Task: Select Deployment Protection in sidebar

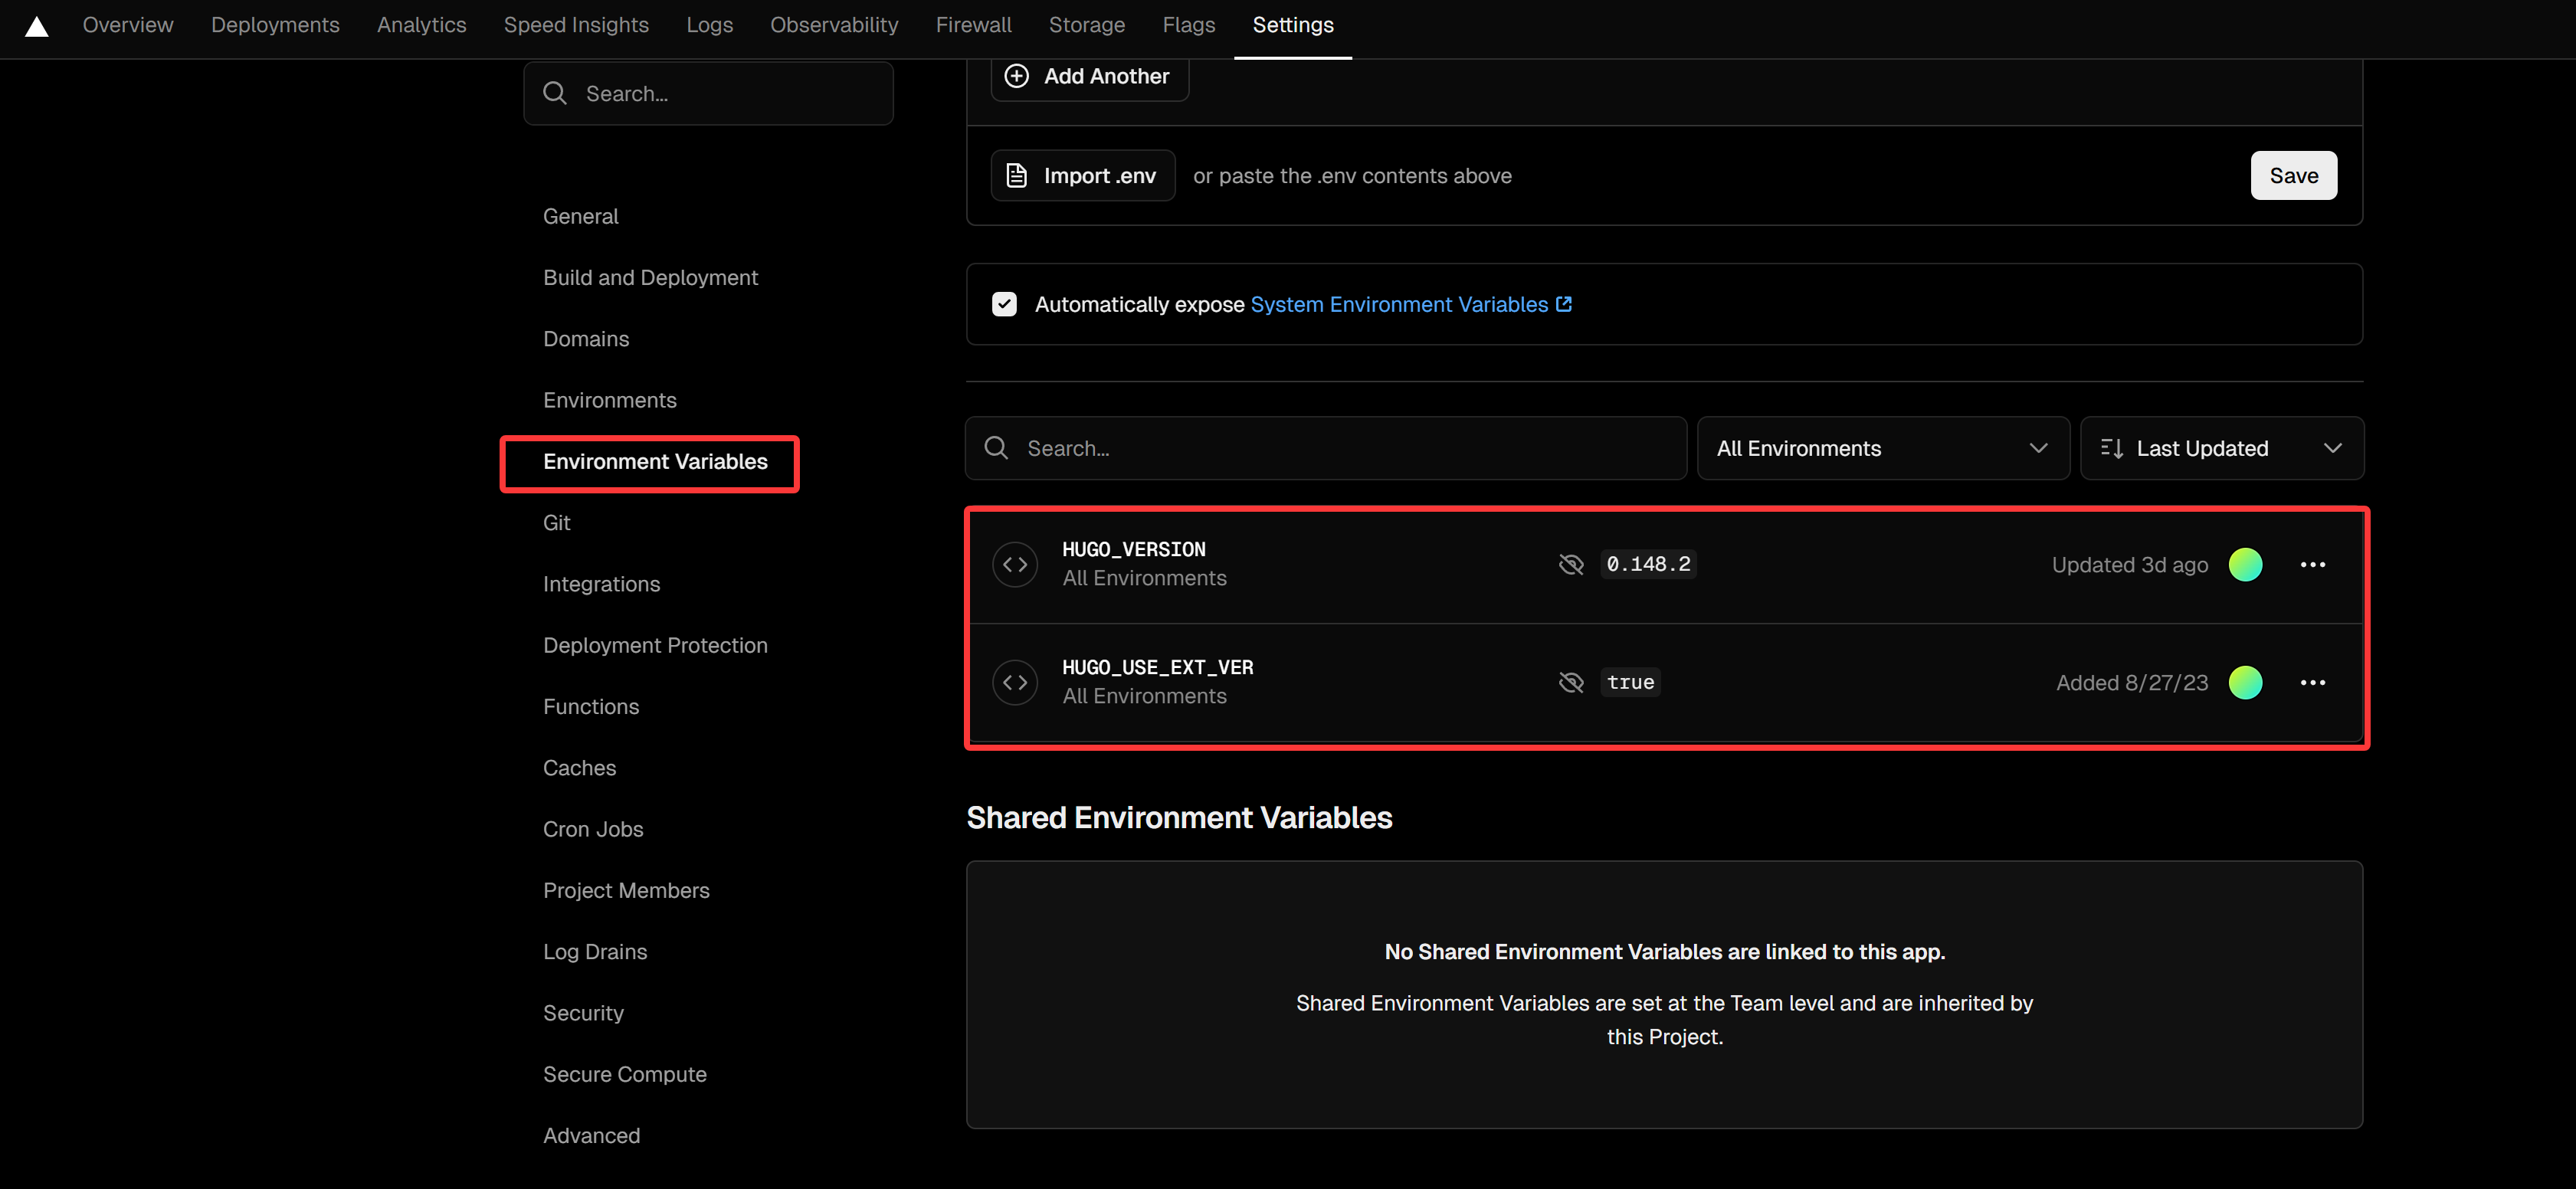Action: pyautogui.click(x=655, y=645)
